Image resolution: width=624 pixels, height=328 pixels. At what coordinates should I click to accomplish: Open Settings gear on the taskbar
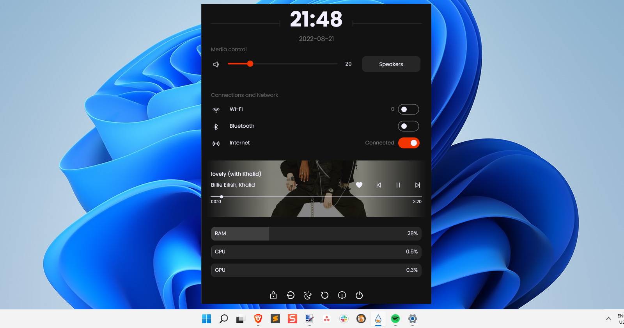(x=413, y=319)
